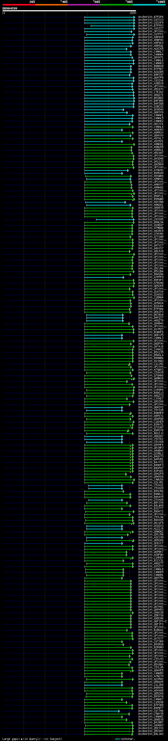Click label UniRef100_A9P8S9
The image size is (168, 741).
click(151, 37)
